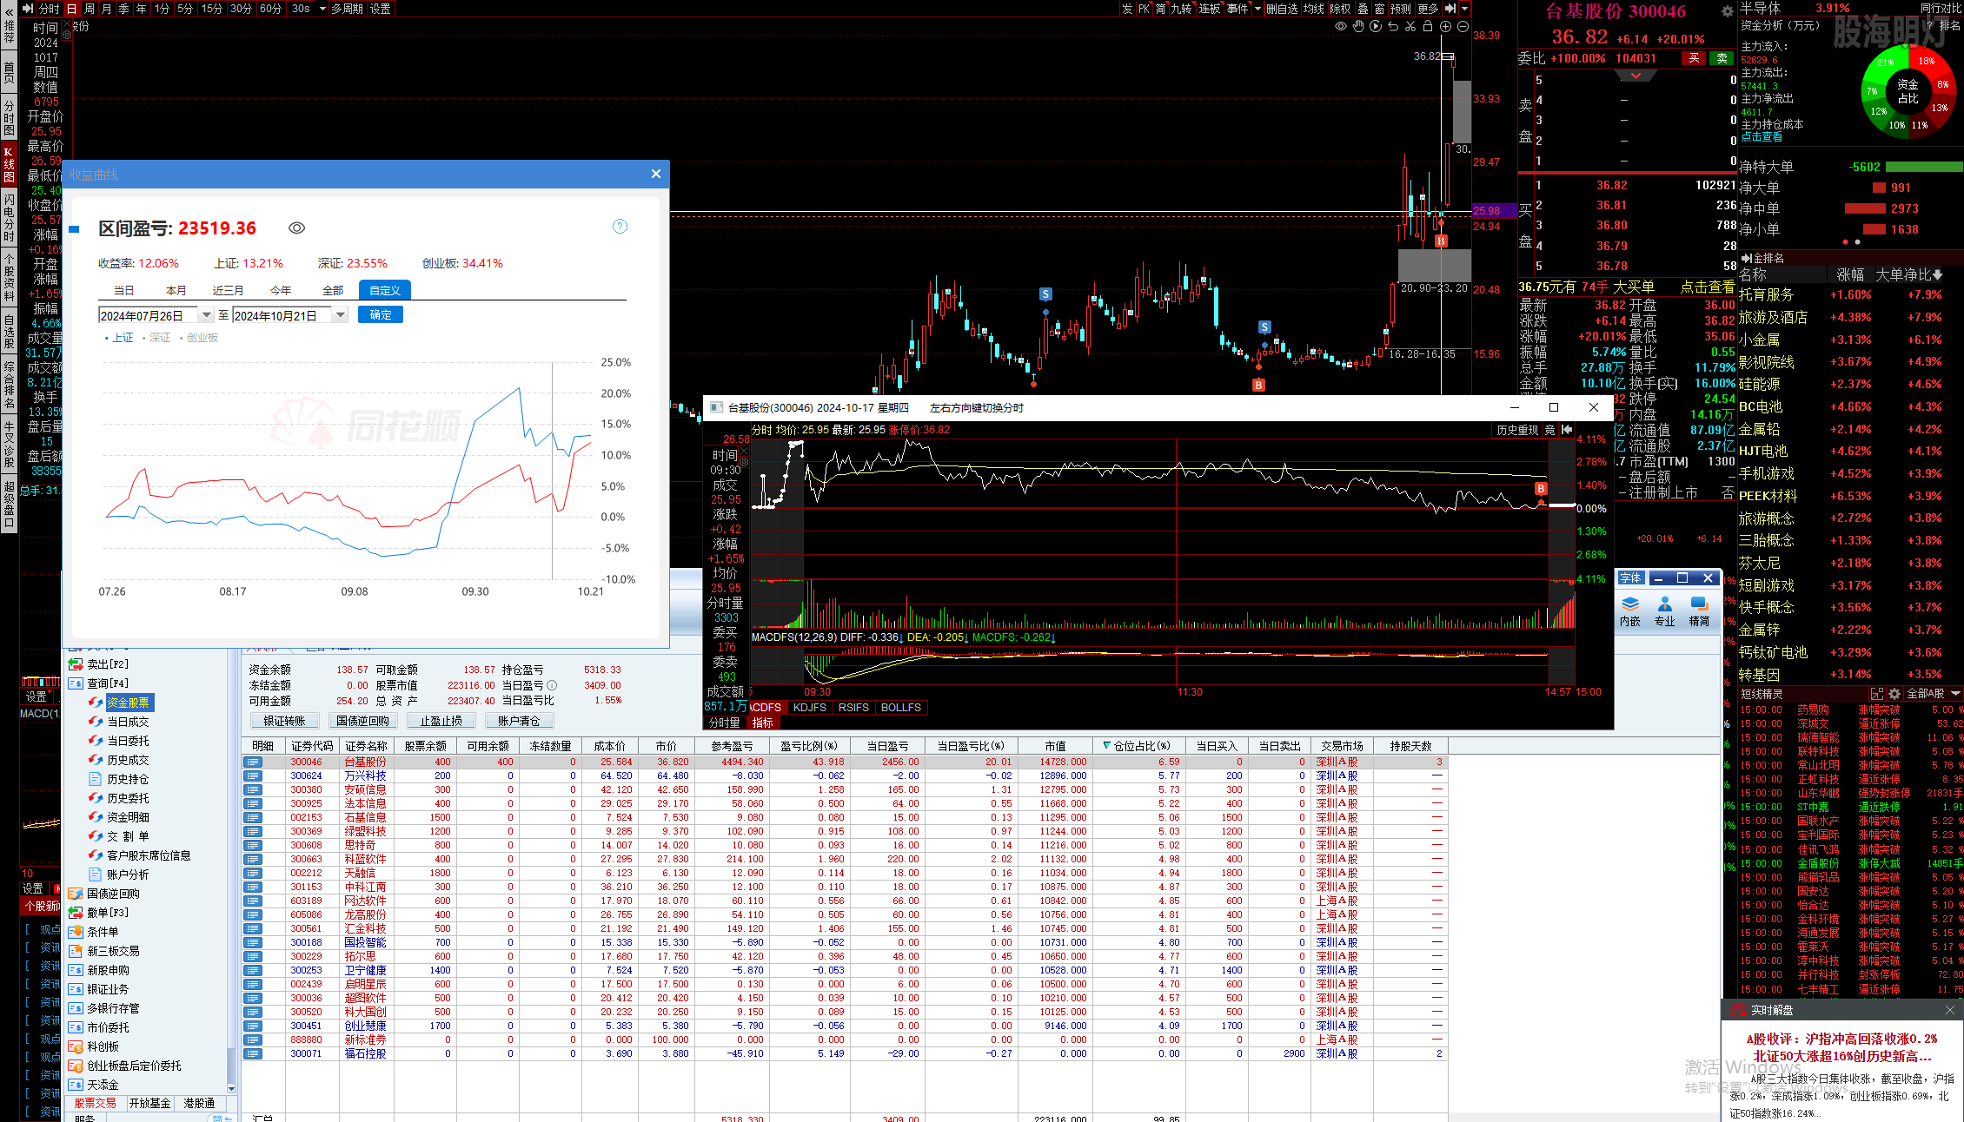This screenshot has height=1122, width=1964.
Task: Click green 卖 sell button
Action: tap(1722, 58)
